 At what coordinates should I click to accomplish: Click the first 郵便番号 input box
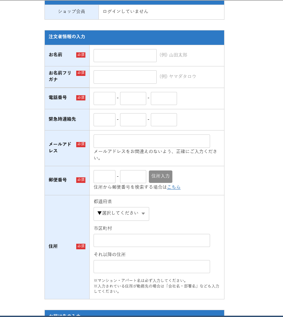104,176
